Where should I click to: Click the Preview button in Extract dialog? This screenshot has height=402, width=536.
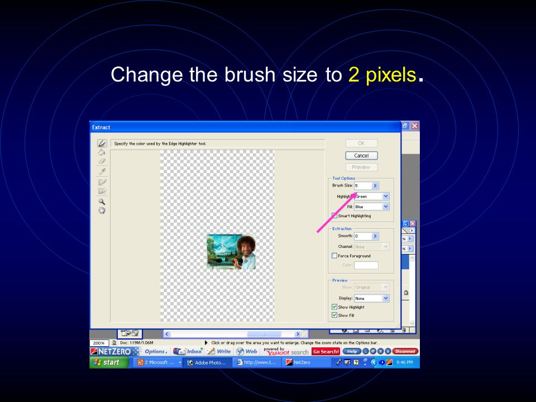point(361,167)
